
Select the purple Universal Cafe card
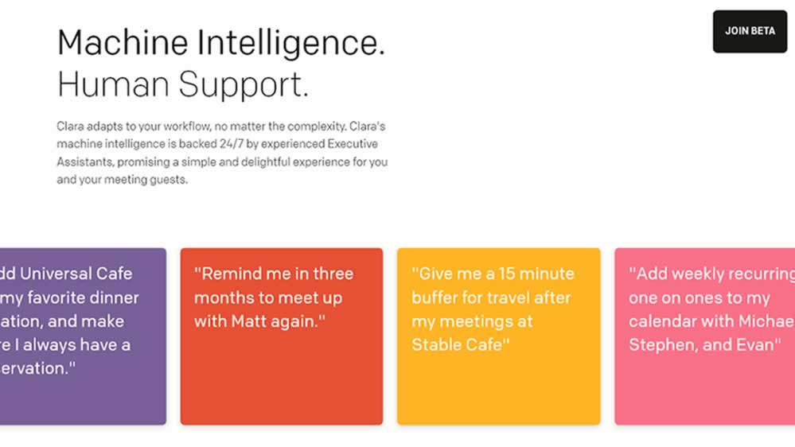[x=83, y=336]
